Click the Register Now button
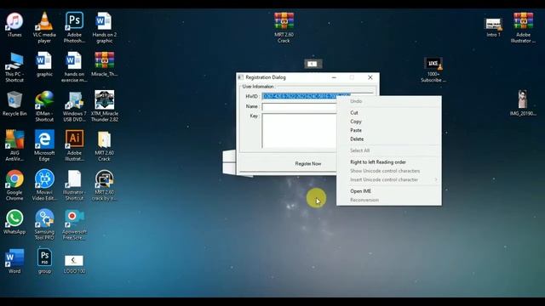545x306 pixels. (308, 163)
